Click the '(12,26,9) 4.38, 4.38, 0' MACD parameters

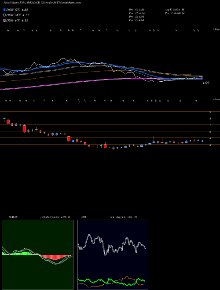pyautogui.click(x=55, y=217)
